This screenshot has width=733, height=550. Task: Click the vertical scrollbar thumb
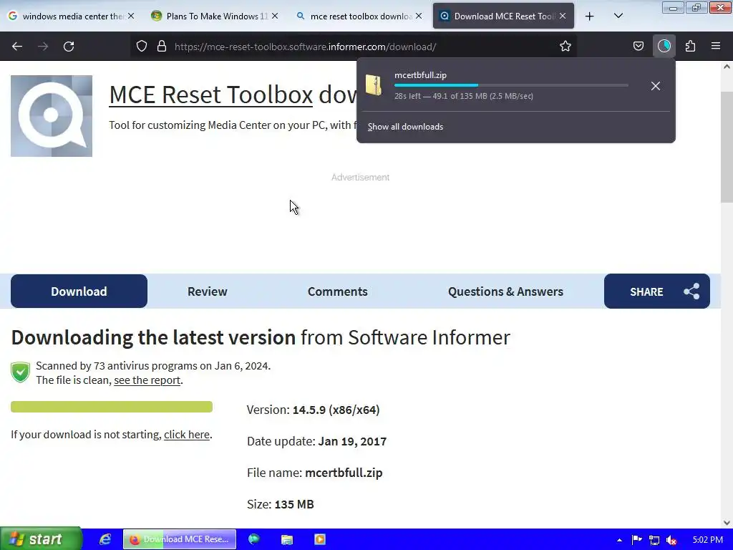point(727,147)
